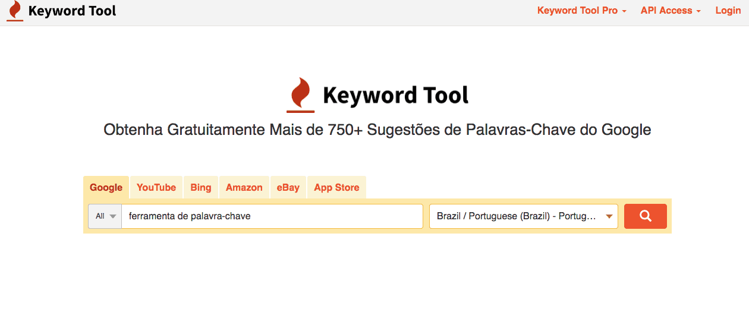The width and height of the screenshot is (749, 331).
Task: Switch to the App Store tab
Action: tap(336, 187)
